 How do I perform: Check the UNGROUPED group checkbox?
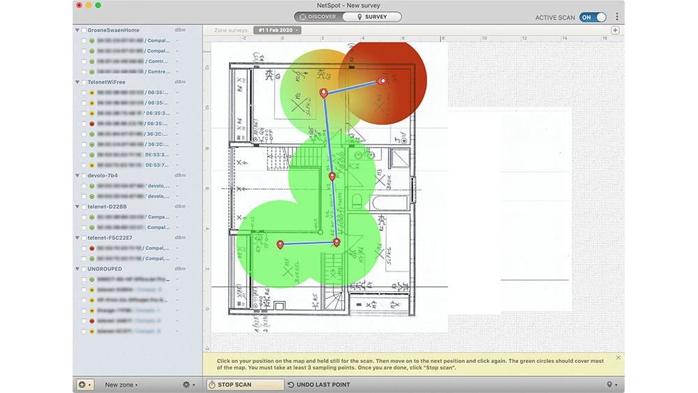pos(84,269)
